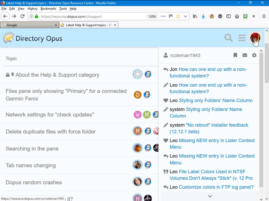
Task: Click the save-to-Pocket icon in address bar
Action: (171, 16)
